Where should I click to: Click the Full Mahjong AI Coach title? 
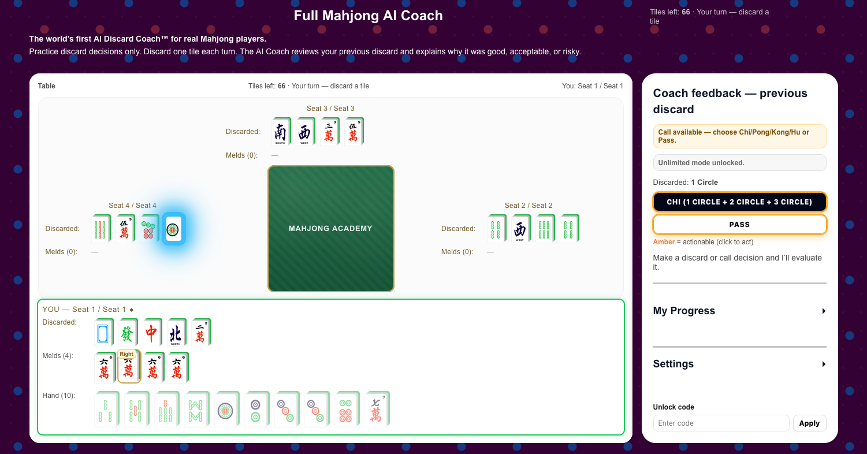(x=369, y=16)
